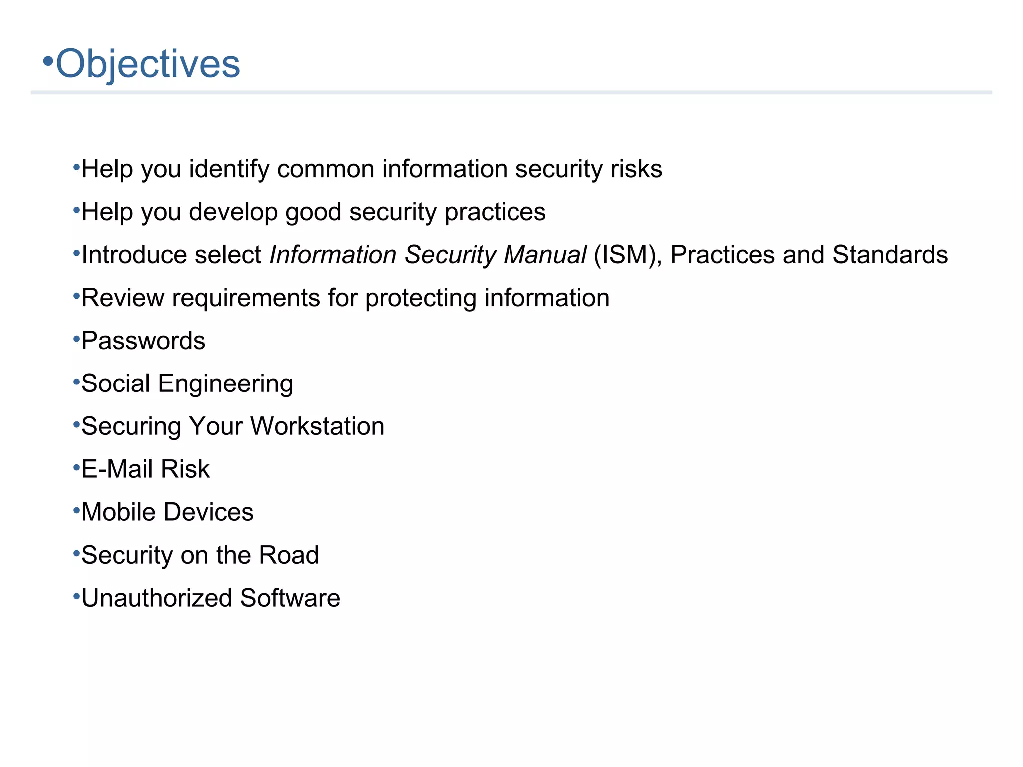Click the "Practices and Standards" phrase

click(x=809, y=255)
